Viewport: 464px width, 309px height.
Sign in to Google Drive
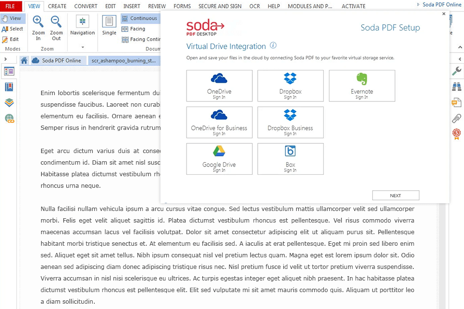click(219, 159)
